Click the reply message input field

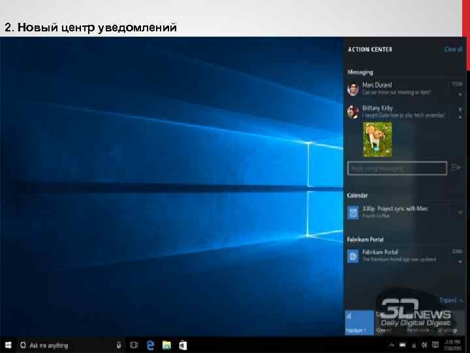point(397,169)
